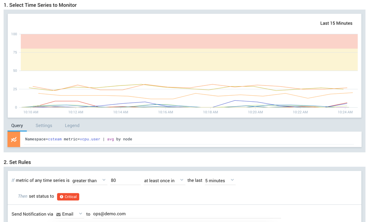
Task: Click the 10:10 AM axis label
Action: point(31,112)
